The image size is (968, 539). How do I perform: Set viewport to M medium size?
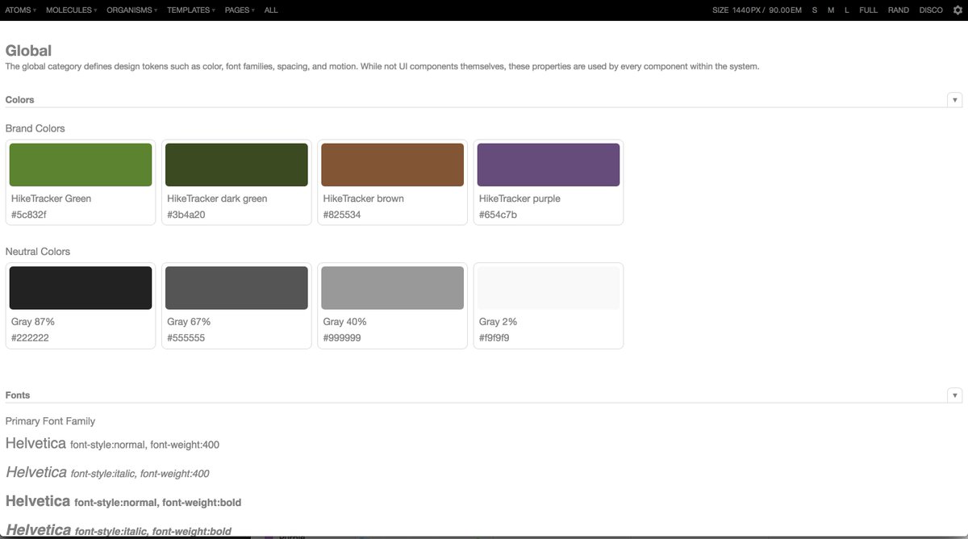[829, 10]
